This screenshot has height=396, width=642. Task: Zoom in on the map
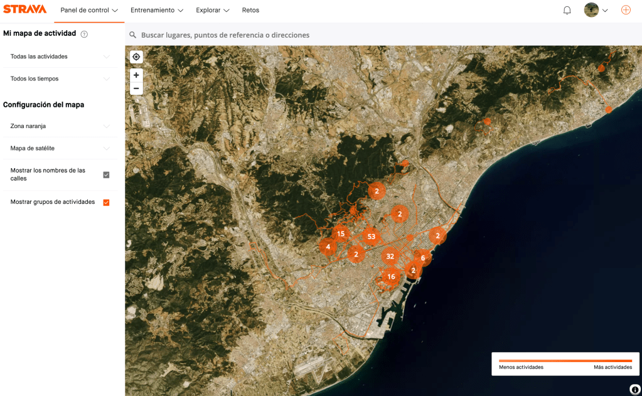[136, 75]
